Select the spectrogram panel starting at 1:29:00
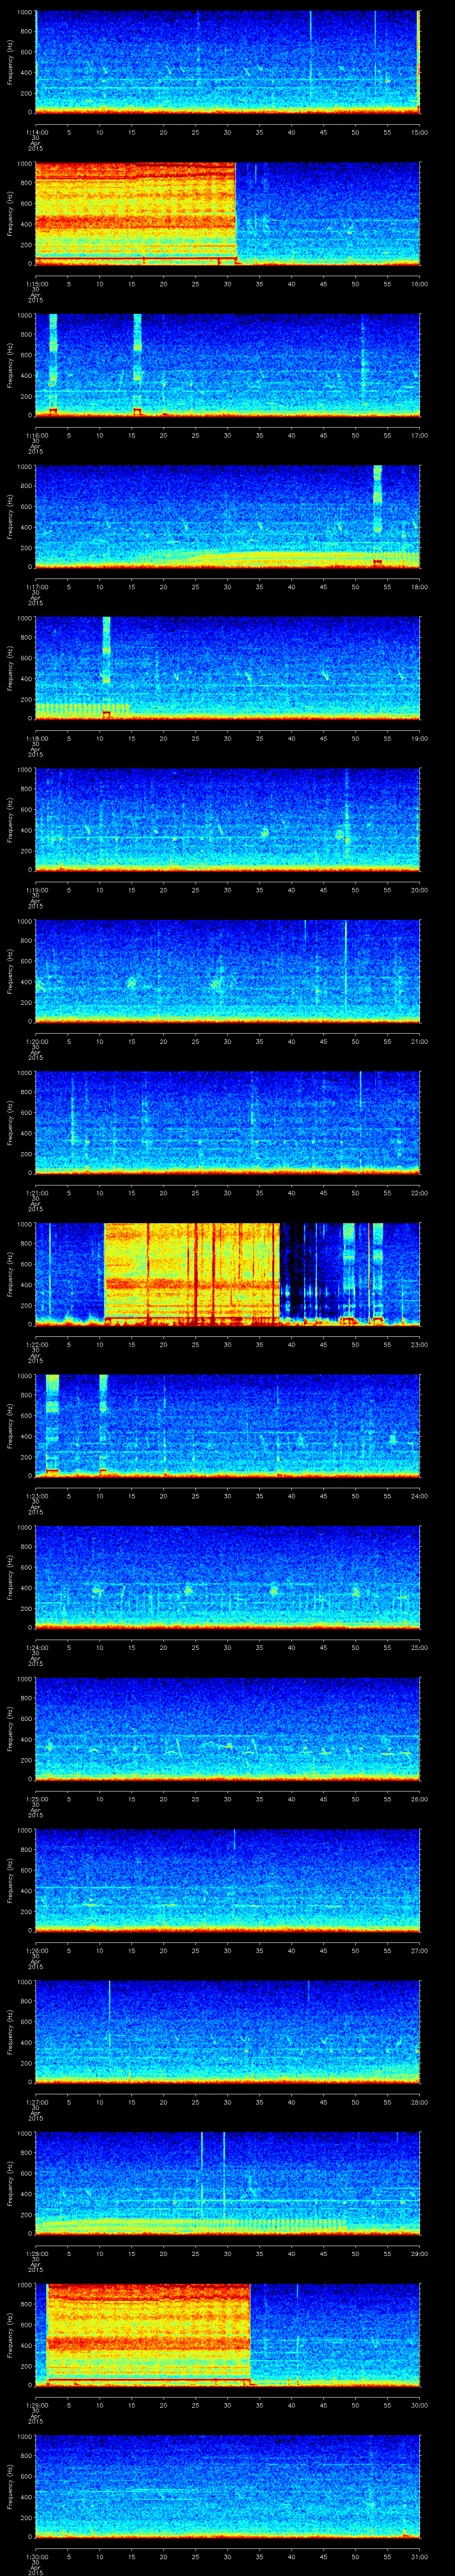The image size is (455, 2576). click(x=228, y=2334)
